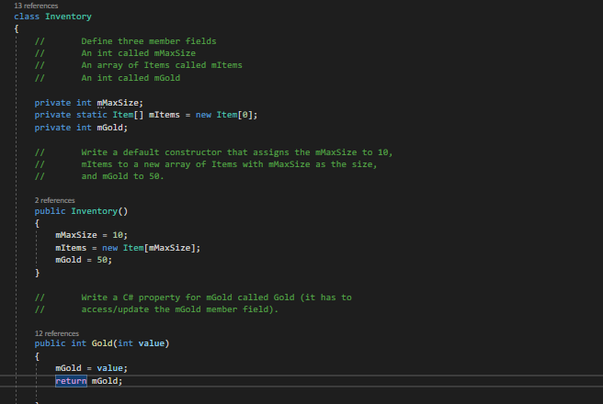Click the highlighted 'return' keyword
The width and height of the screenshot is (603, 404).
tap(71, 381)
